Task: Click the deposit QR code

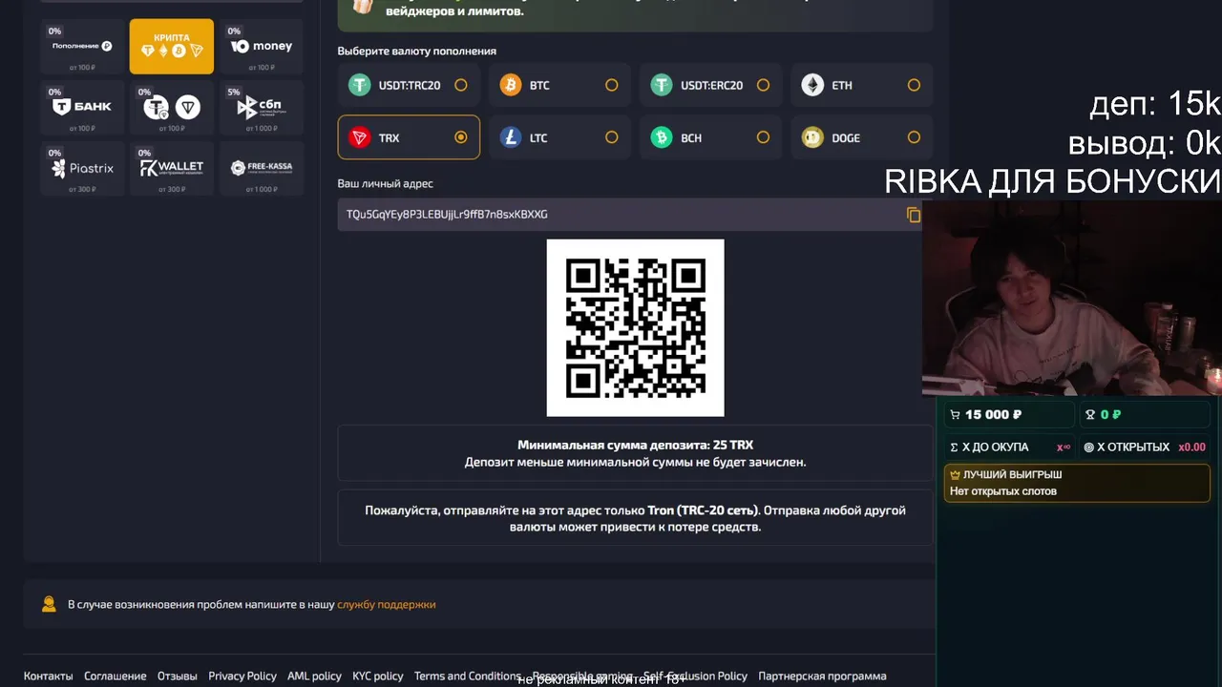Action: click(x=635, y=328)
